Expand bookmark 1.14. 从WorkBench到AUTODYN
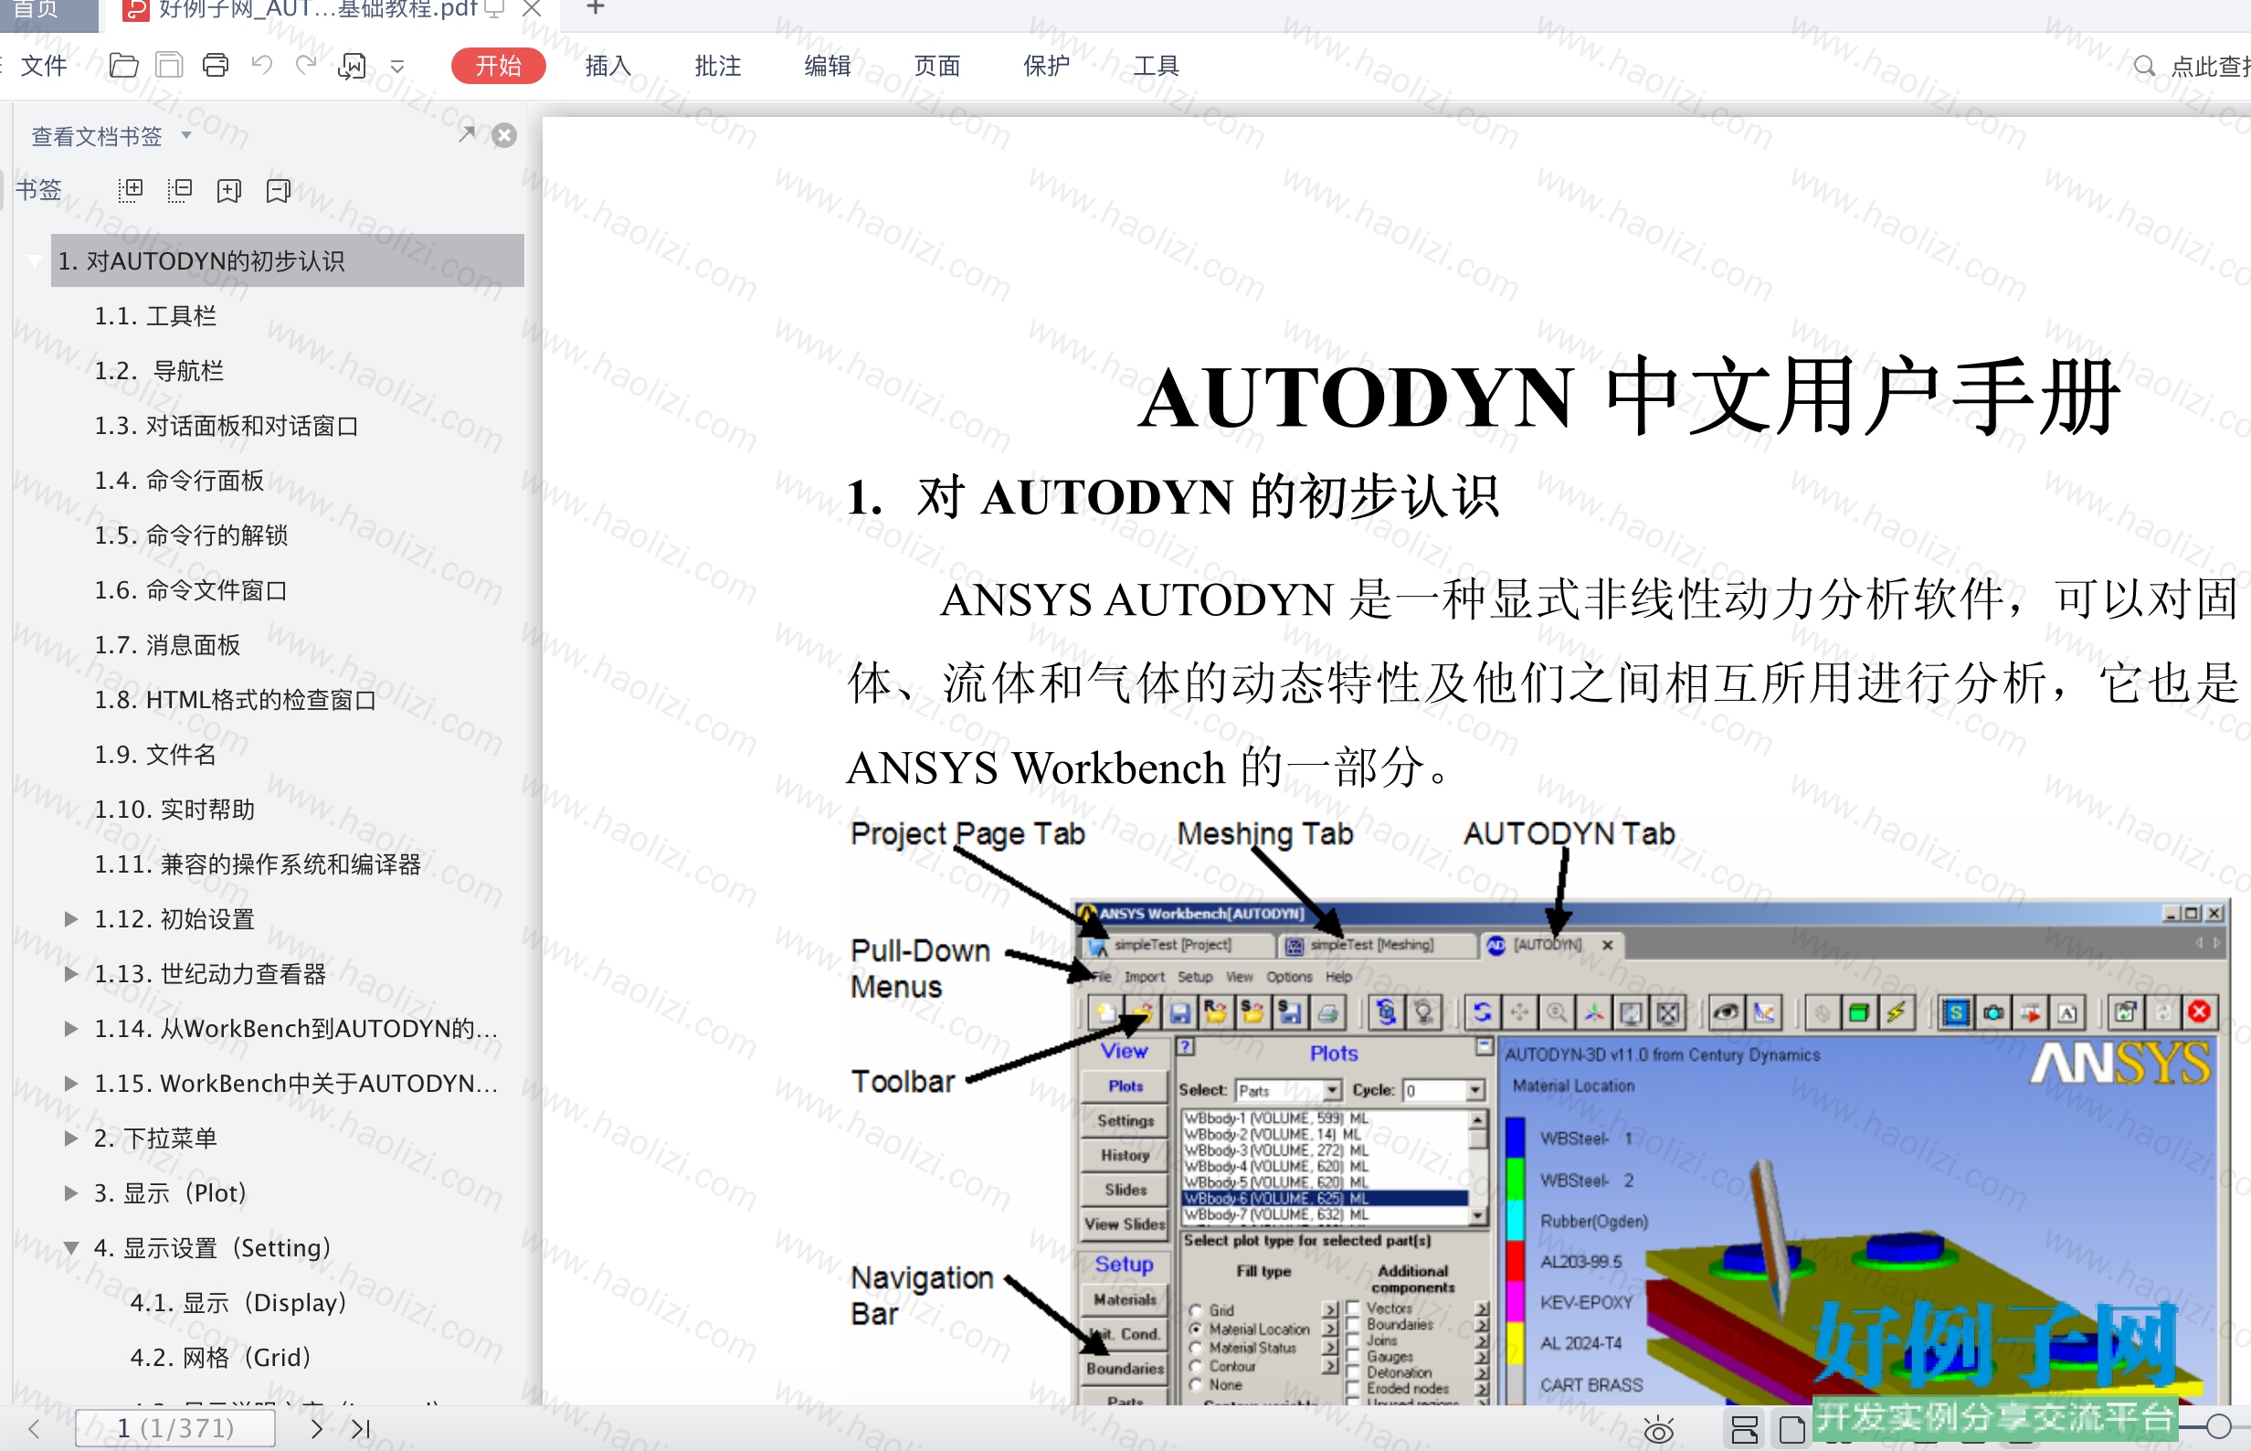This screenshot has width=2251, height=1451. (70, 1028)
